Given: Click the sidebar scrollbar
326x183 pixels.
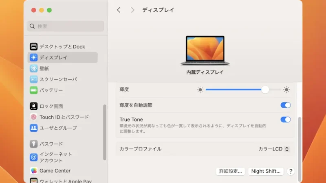Looking at the screenshot, I should 105,133.
